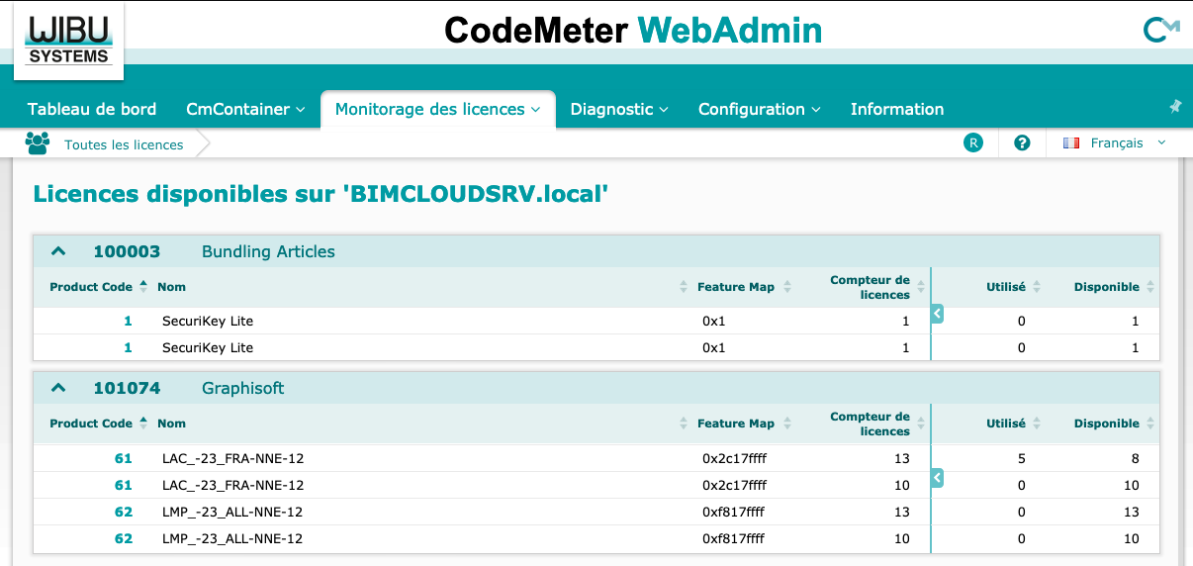
Task: Open the Configuration menu
Action: [760, 109]
